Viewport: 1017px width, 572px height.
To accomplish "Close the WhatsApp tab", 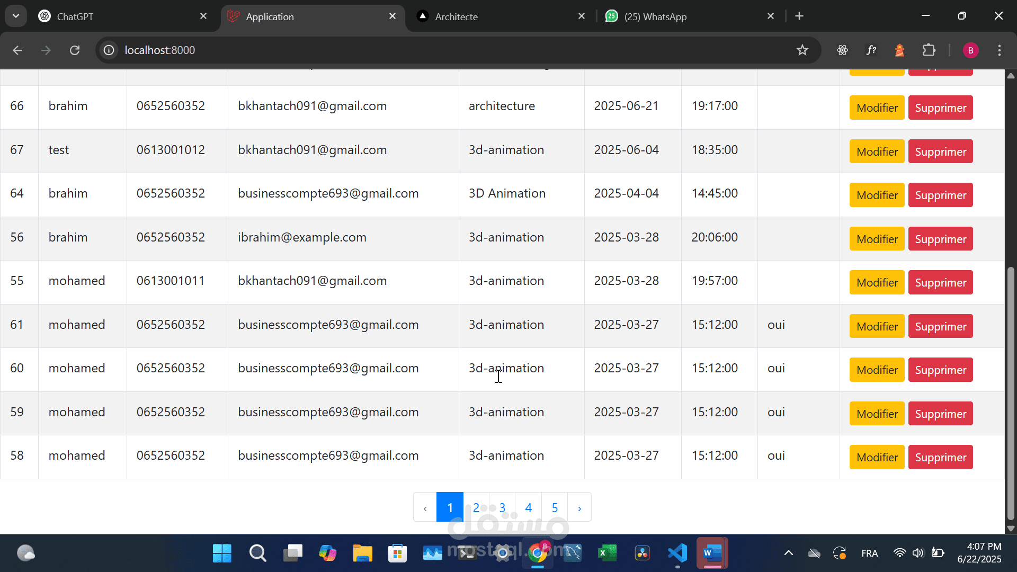I will pyautogui.click(x=771, y=16).
